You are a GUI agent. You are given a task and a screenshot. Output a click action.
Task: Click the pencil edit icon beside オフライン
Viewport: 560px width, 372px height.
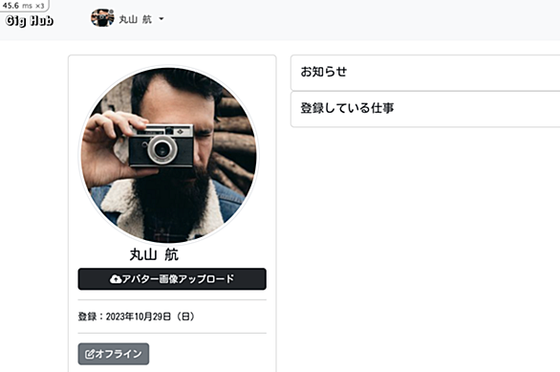[x=89, y=354]
